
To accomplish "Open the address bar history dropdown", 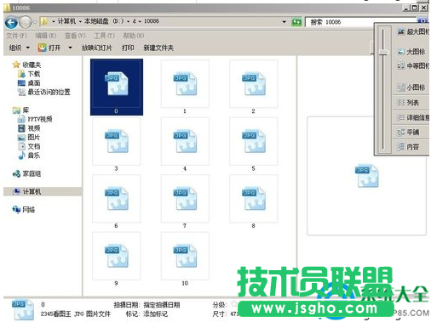I will [x=284, y=22].
